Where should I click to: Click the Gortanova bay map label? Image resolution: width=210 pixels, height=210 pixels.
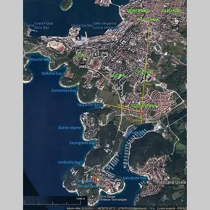click(x=63, y=91)
